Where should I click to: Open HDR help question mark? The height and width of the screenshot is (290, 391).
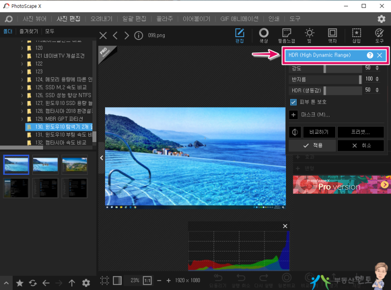[370, 55]
